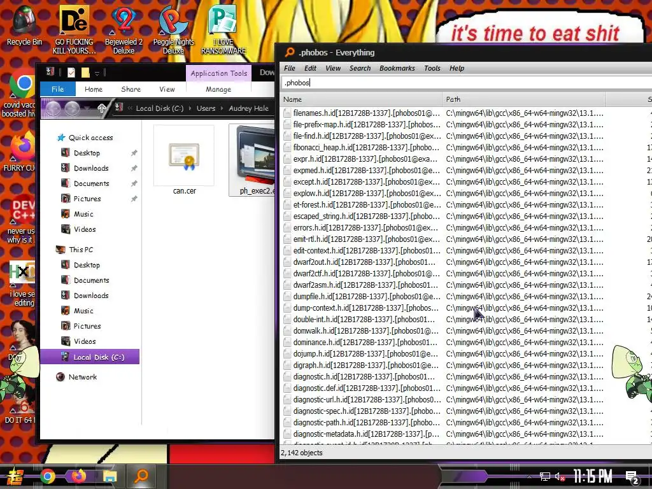The width and height of the screenshot is (652, 489).
Task: Select Music under This PC
Action: tap(83, 311)
